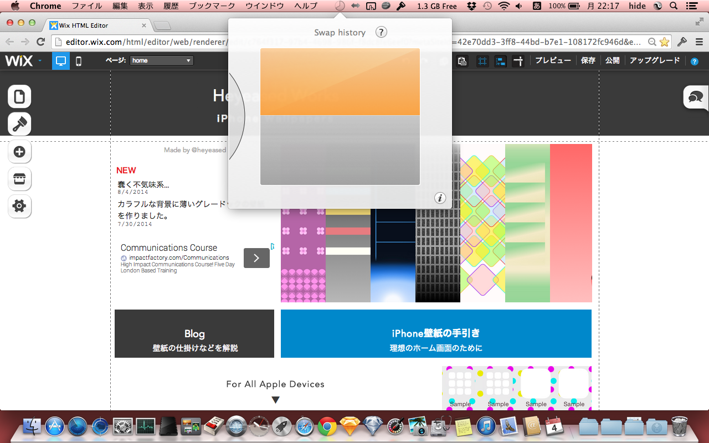Bookmark this page with the star icon
The width and height of the screenshot is (709, 443).
[x=664, y=42]
